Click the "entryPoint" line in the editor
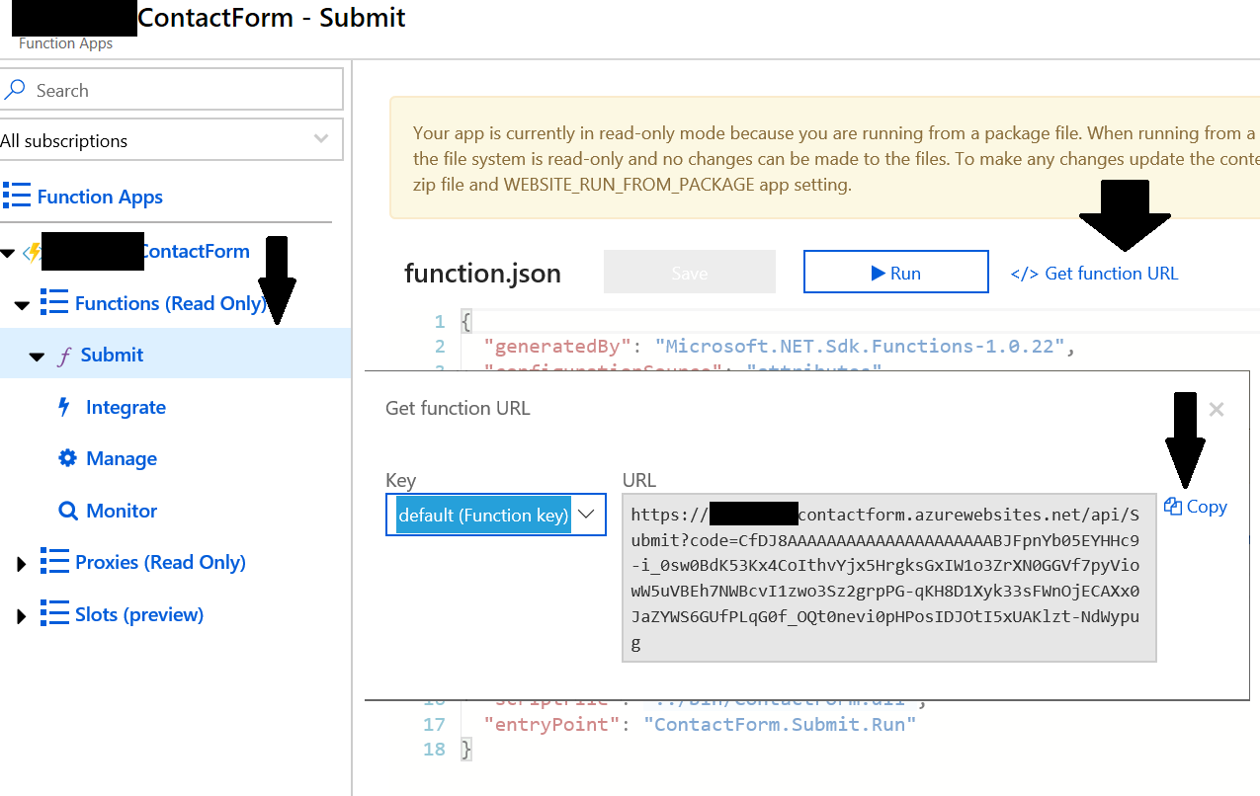The height and width of the screenshot is (796, 1260). click(x=700, y=724)
